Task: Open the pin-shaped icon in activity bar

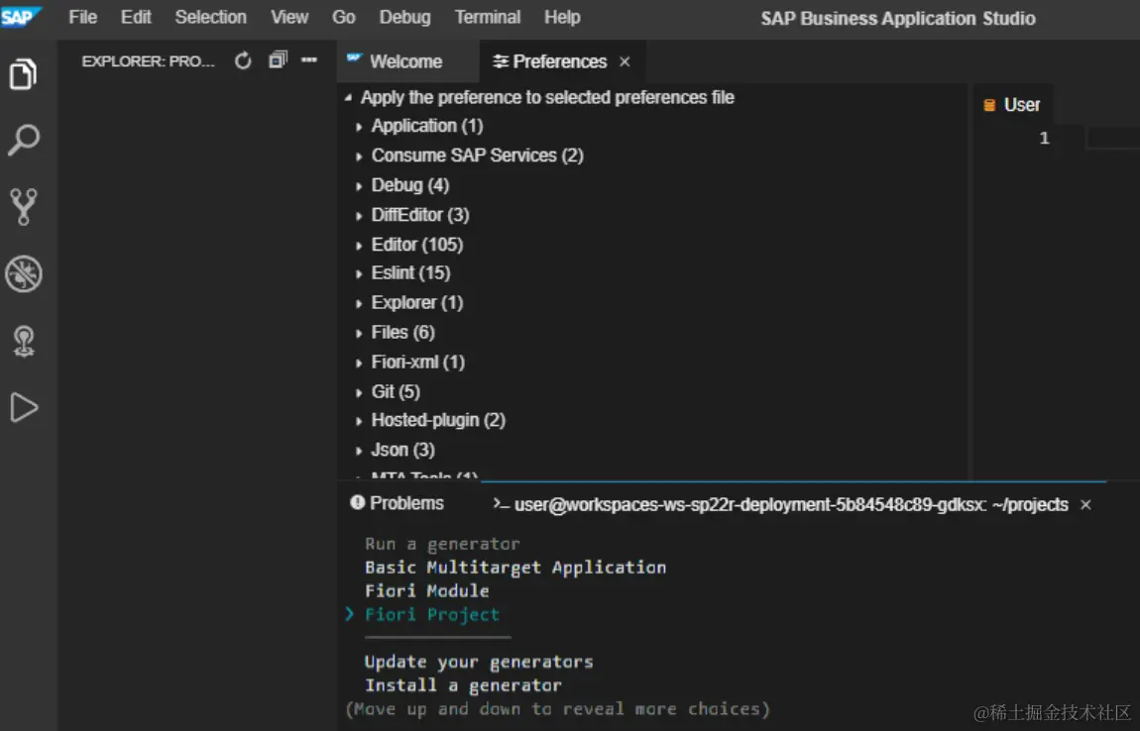Action: coord(23,341)
